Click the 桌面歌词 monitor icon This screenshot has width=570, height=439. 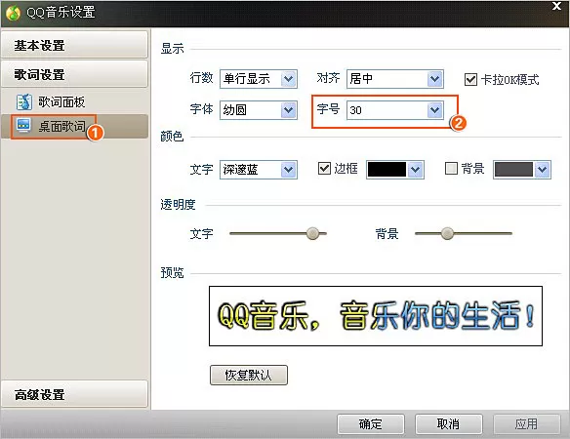[23, 126]
